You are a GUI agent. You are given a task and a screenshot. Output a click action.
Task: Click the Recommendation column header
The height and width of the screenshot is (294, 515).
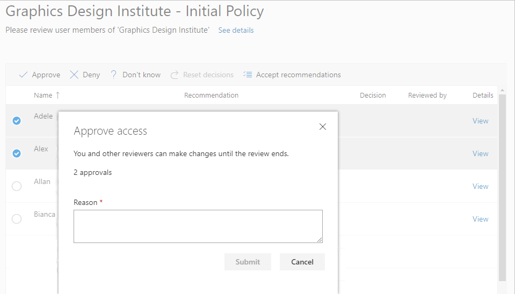click(x=211, y=95)
